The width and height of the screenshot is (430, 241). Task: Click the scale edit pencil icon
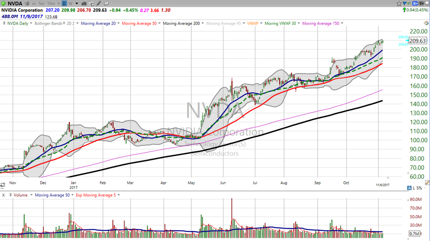(x=427, y=182)
